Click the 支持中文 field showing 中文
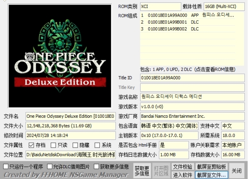Image resolution: width=248 pixels, height=179 pixels. (233, 126)
